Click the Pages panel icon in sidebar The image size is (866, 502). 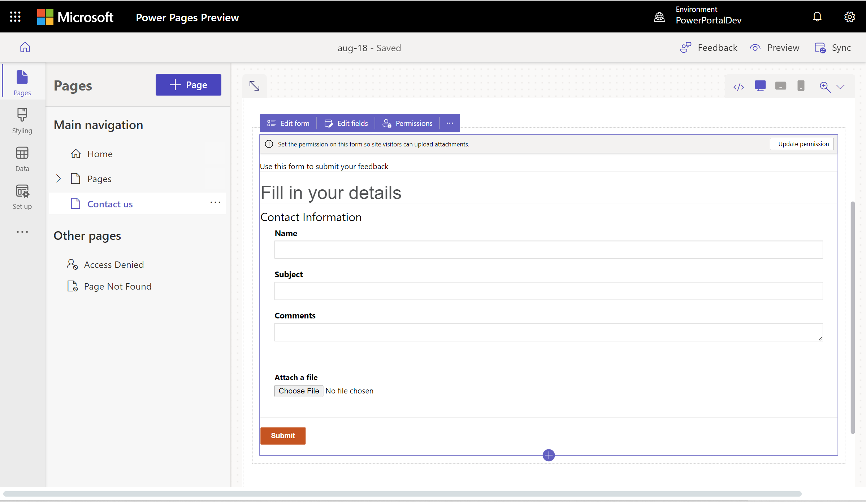tap(22, 81)
